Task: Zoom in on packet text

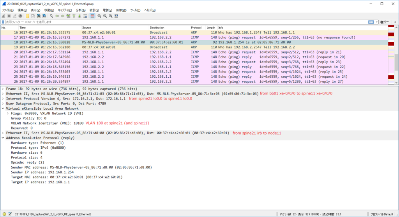Action: click(99, 16)
